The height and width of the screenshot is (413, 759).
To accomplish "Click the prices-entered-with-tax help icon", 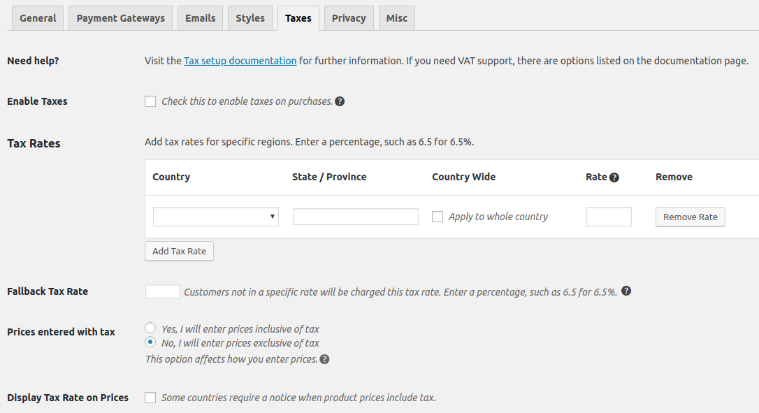I will [324, 358].
